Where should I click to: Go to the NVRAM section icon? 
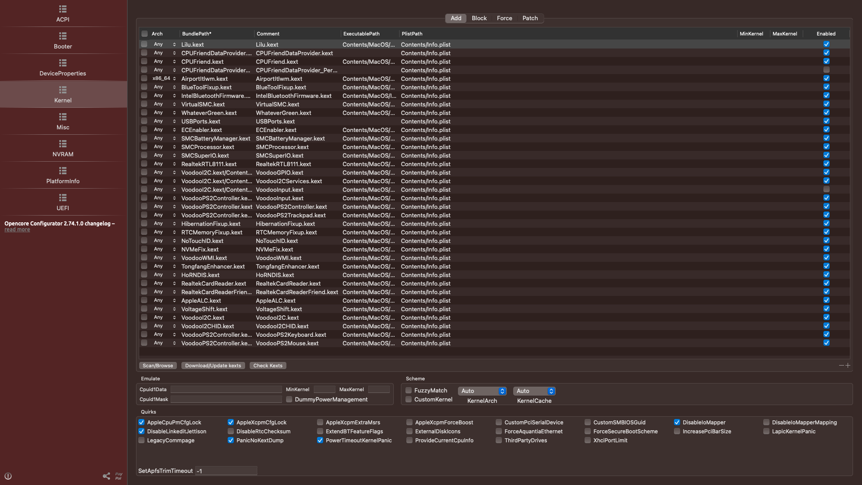tap(63, 144)
